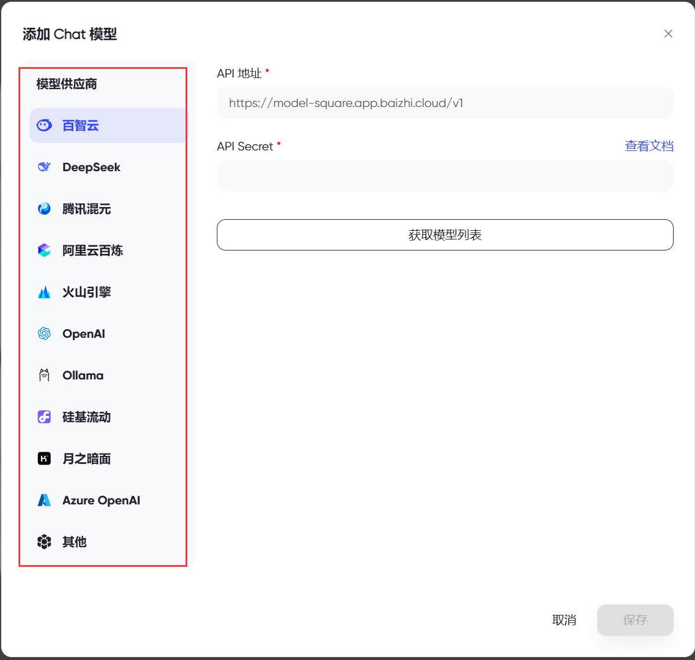This screenshot has height=660, width=695.
Task: Click the 阿里云百炼 logo icon
Action: (45, 250)
